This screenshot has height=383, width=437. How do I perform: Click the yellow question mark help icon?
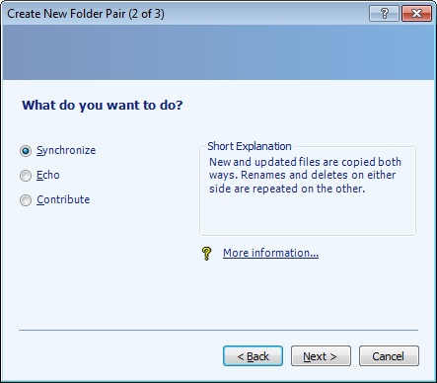coord(206,254)
